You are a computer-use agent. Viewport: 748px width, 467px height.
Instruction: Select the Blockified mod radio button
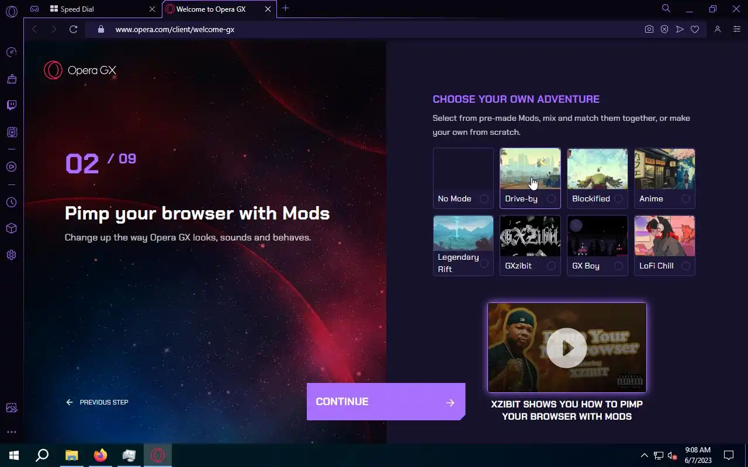[x=618, y=199]
